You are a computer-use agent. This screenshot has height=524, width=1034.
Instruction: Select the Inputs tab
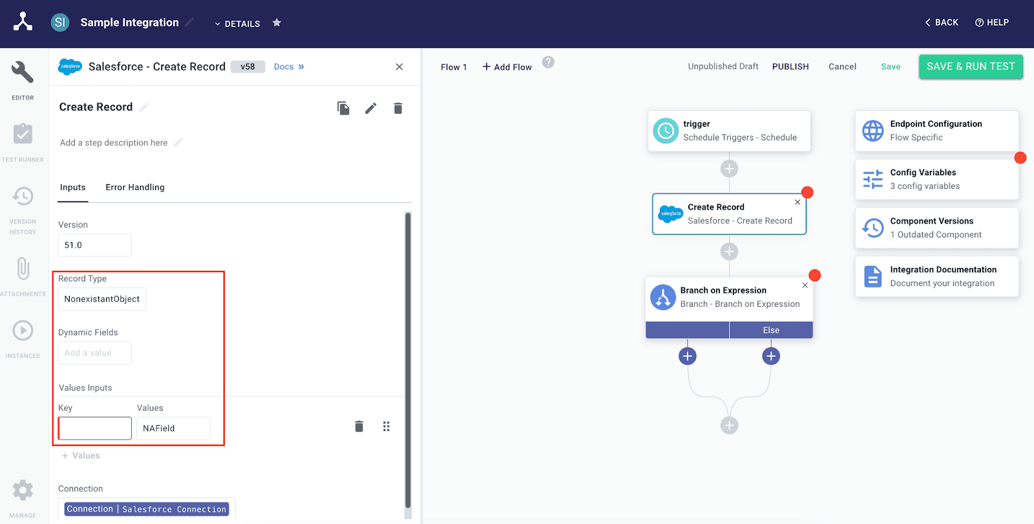[x=72, y=187]
